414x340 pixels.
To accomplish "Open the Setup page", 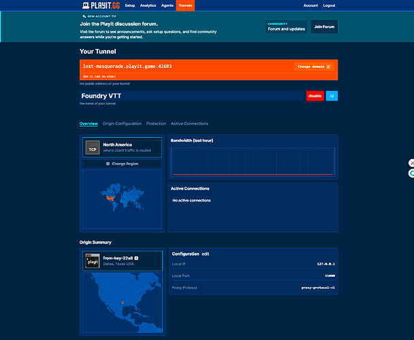I will (129, 5).
